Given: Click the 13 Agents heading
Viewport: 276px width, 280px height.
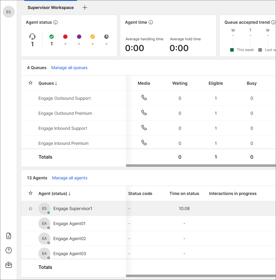Looking at the screenshot, I should click(37, 178).
